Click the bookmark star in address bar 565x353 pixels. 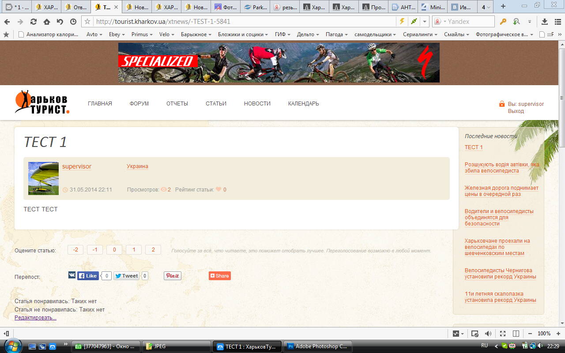pyautogui.click(x=87, y=22)
